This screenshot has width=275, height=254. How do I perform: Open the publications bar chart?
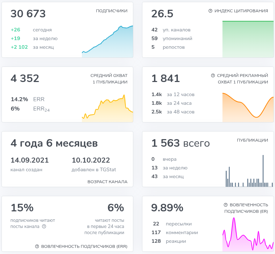(248, 173)
